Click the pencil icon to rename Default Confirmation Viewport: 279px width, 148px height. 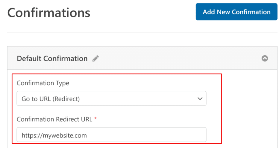click(95, 59)
